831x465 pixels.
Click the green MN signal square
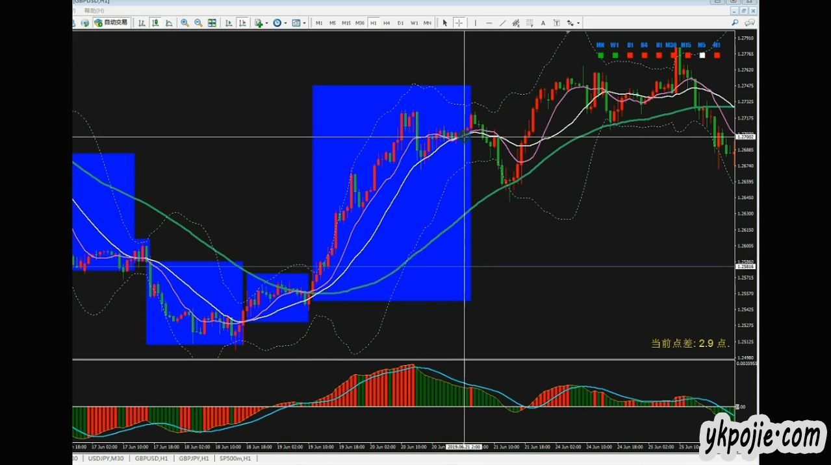point(600,55)
